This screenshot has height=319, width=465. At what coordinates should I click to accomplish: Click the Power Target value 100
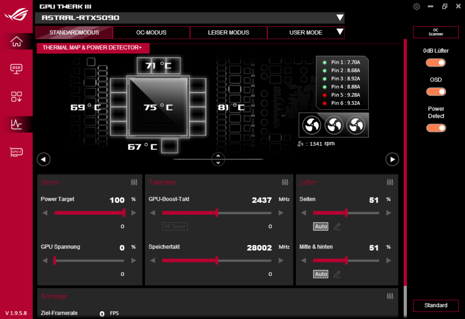pyautogui.click(x=117, y=200)
